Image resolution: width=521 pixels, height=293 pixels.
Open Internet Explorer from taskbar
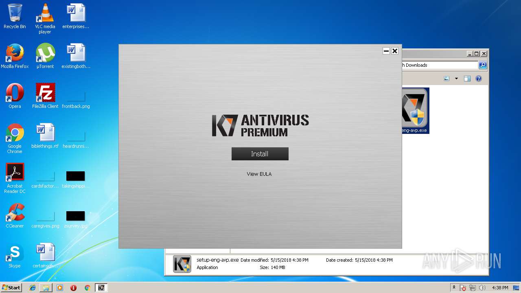pyautogui.click(x=33, y=288)
